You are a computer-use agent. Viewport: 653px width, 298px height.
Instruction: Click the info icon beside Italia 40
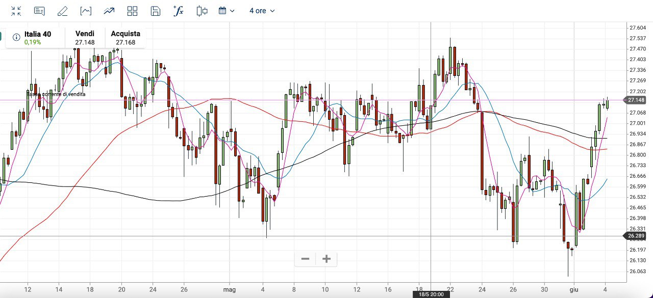(16, 37)
